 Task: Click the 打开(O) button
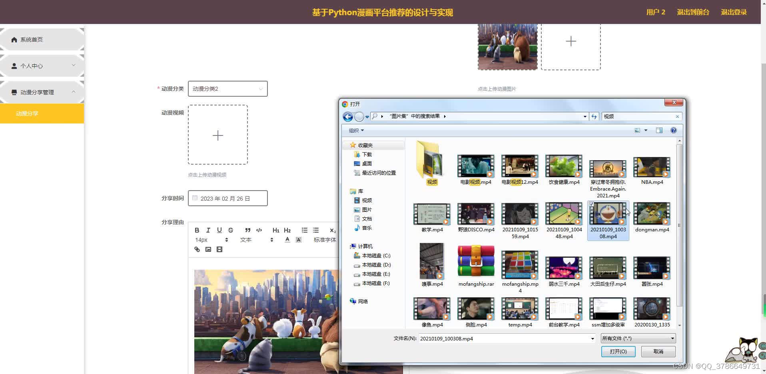click(x=618, y=352)
